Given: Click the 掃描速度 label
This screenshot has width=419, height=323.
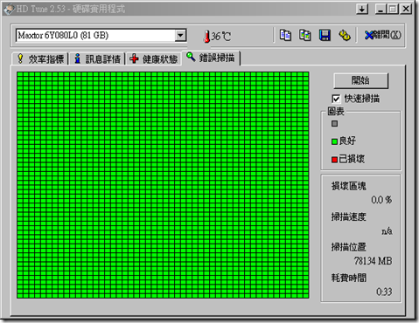Looking at the screenshot, I should tap(348, 216).
